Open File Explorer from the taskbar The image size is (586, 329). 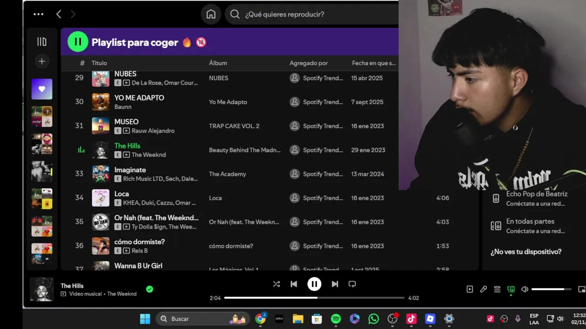(298, 319)
